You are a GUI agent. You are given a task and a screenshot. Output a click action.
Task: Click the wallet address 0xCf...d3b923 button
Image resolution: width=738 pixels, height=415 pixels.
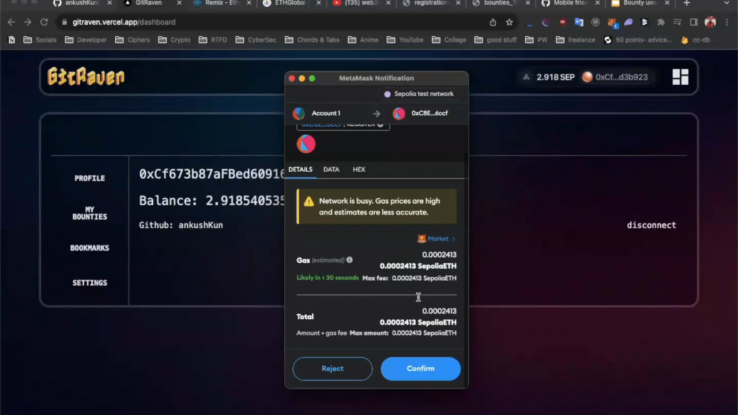click(x=615, y=77)
